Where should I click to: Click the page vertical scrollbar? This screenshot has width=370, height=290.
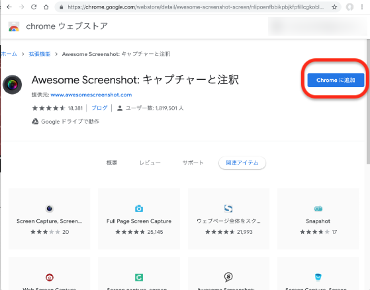pos(368,101)
